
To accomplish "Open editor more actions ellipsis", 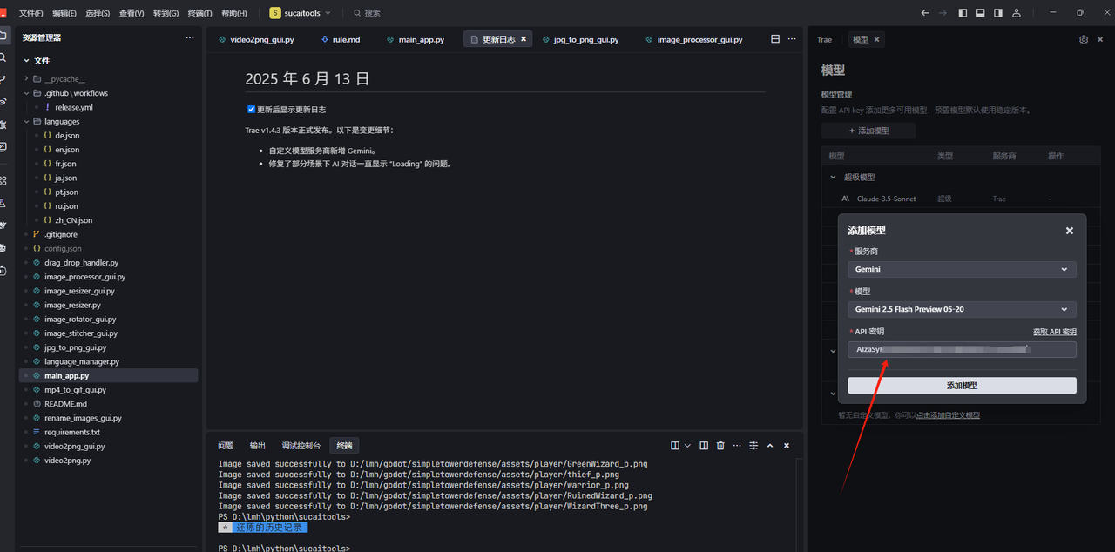I will 792,39.
